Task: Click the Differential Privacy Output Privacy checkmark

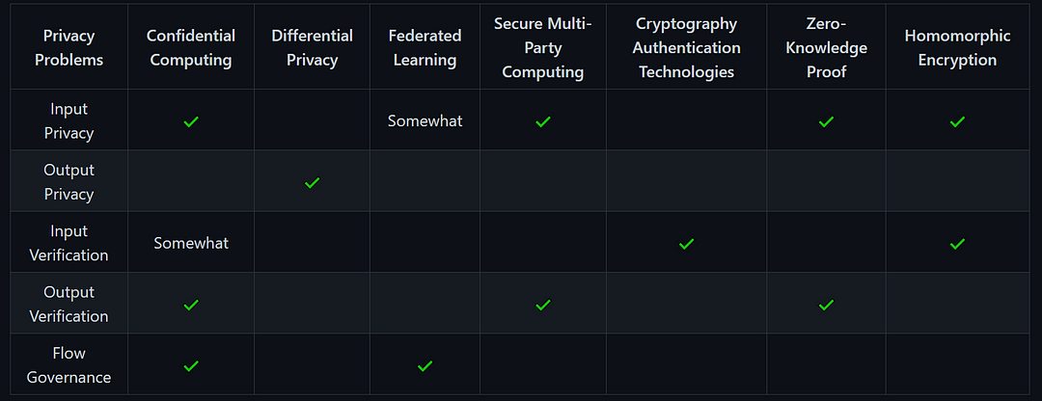Action: [x=312, y=182]
